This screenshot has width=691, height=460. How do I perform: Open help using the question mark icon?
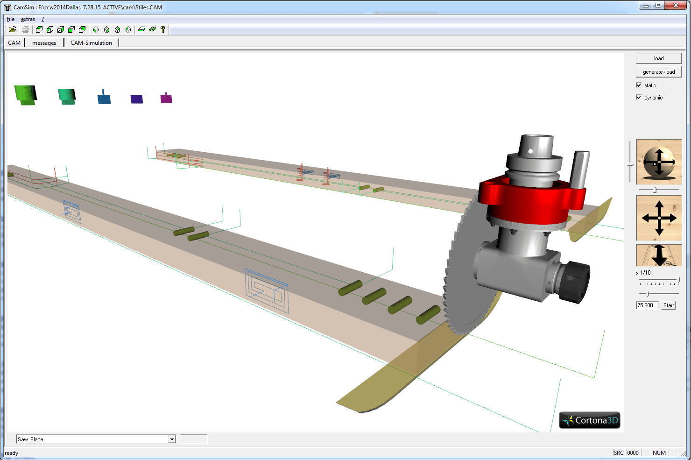click(x=162, y=29)
